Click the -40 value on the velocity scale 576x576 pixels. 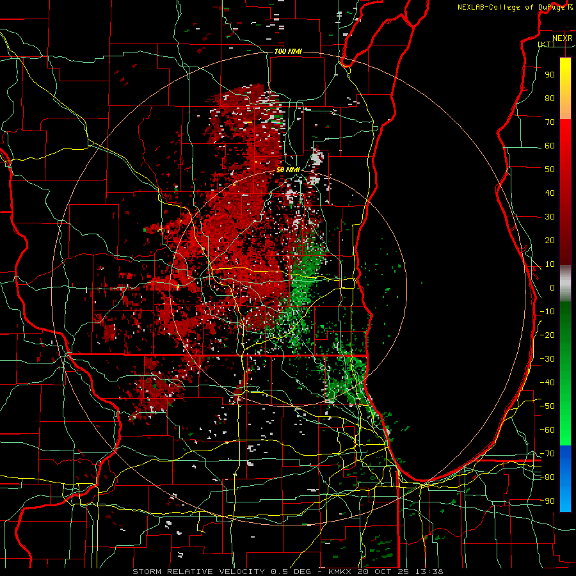tap(547, 383)
